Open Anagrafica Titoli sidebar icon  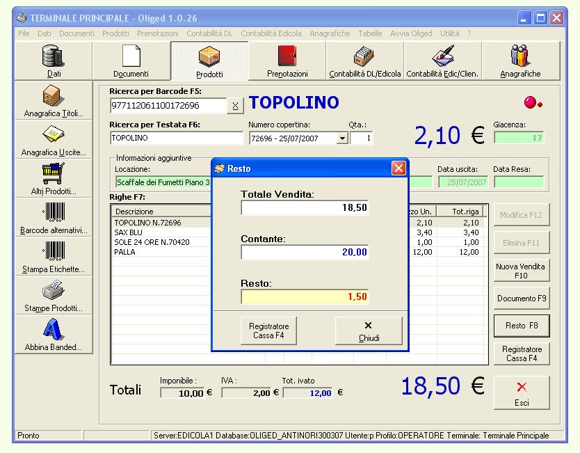pyautogui.click(x=54, y=96)
